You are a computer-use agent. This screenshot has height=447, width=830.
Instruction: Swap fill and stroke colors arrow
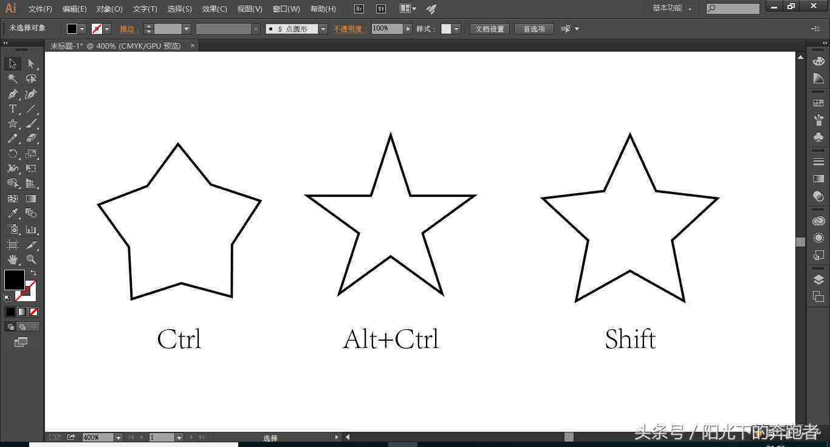point(33,273)
